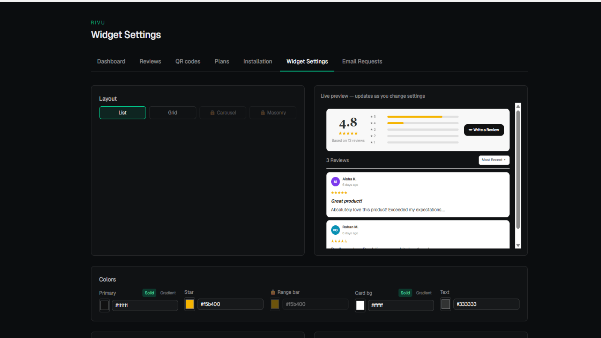Click the "Colors" section heading

click(107, 279)
